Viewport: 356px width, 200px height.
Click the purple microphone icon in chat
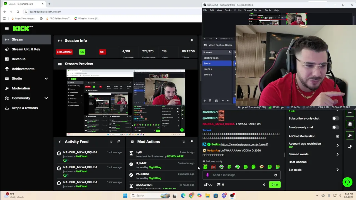pyautogui.click(x=207, y=175)
